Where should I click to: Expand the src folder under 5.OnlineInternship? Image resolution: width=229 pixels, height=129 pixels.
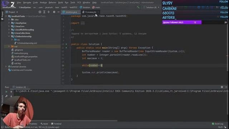(x=12, y=40)
